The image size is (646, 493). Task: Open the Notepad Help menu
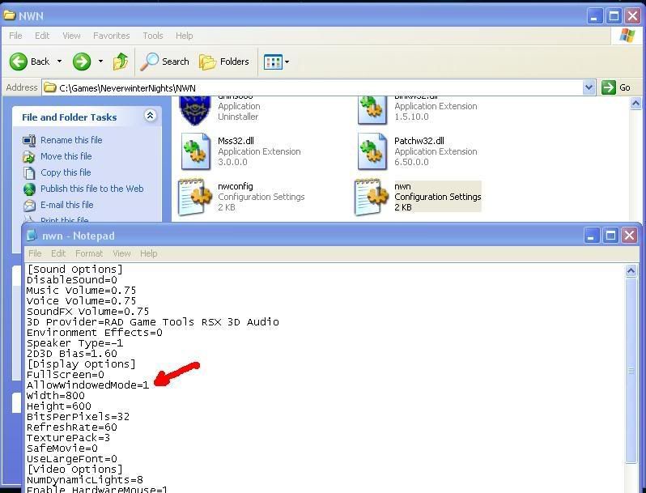148,253
